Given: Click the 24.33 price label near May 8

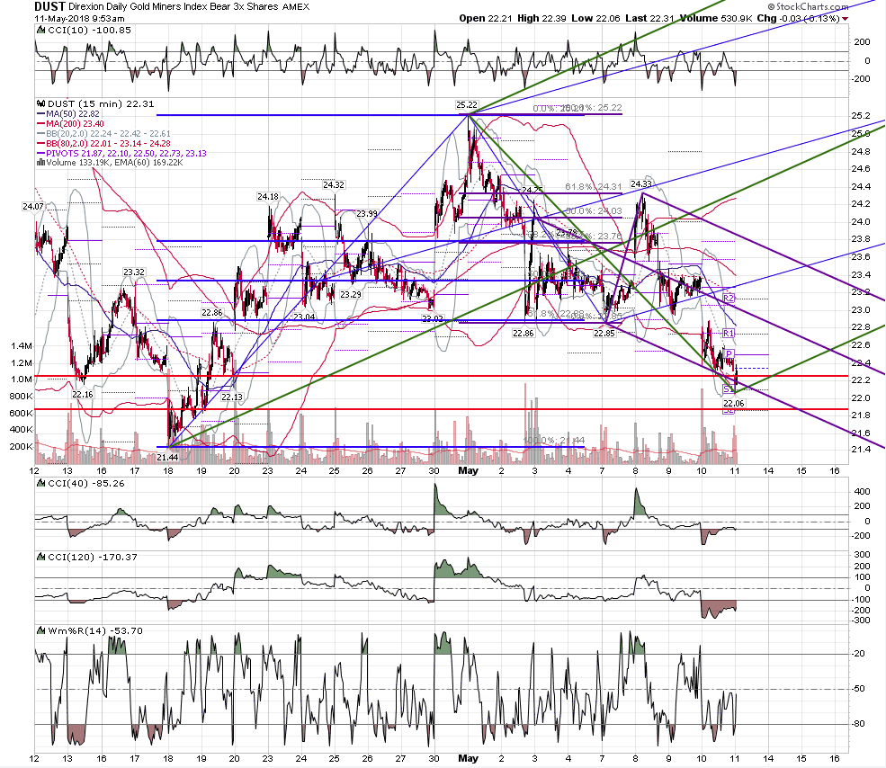Looking at the screenshot, I should pos(641,184).
